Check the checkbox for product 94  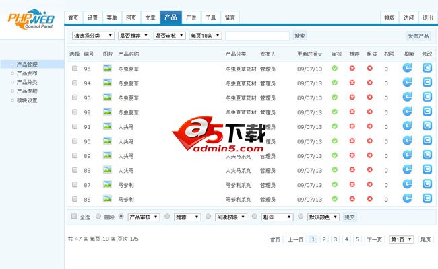tap(75, 83)
